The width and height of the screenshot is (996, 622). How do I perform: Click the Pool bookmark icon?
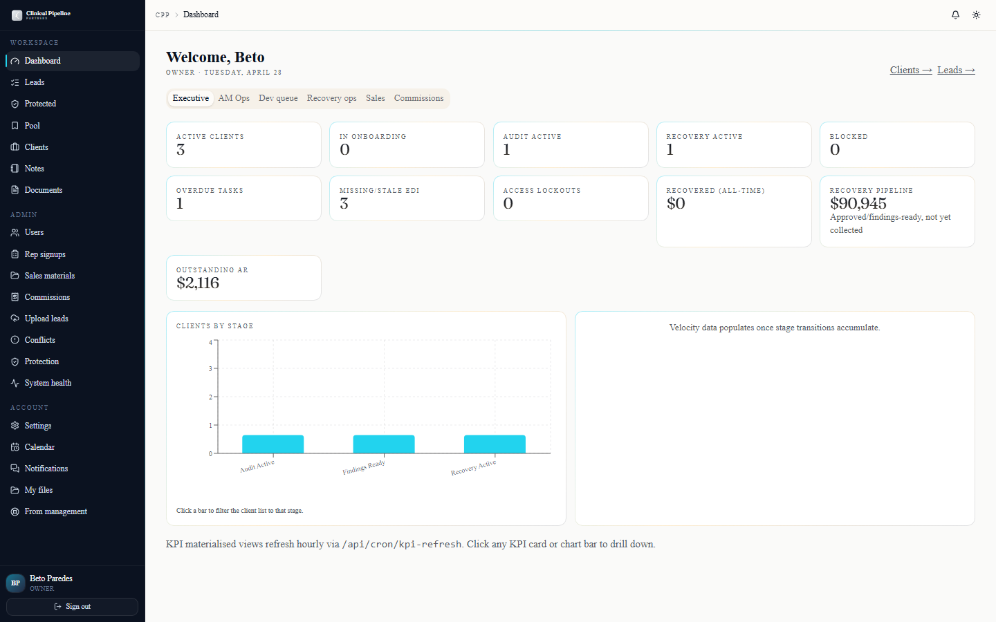coord(15,126)
